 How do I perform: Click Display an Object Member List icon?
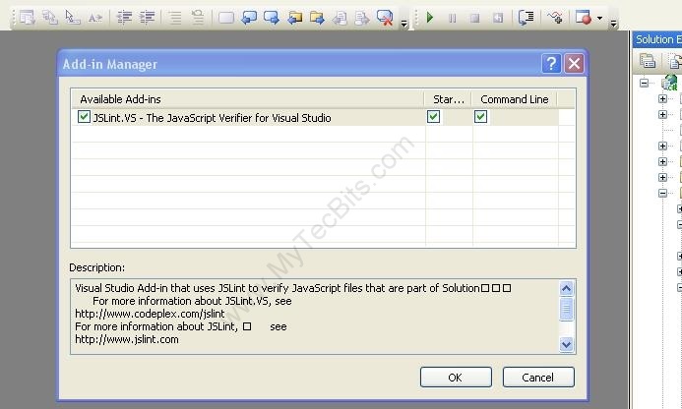(x=27, y=18)
